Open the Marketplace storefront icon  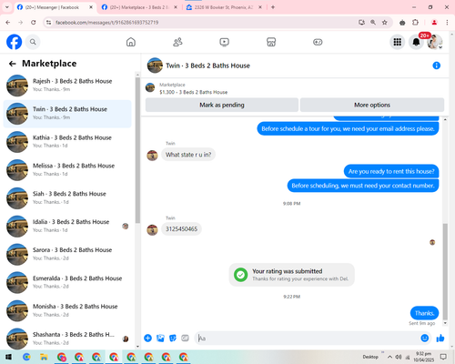coord(271,42)
